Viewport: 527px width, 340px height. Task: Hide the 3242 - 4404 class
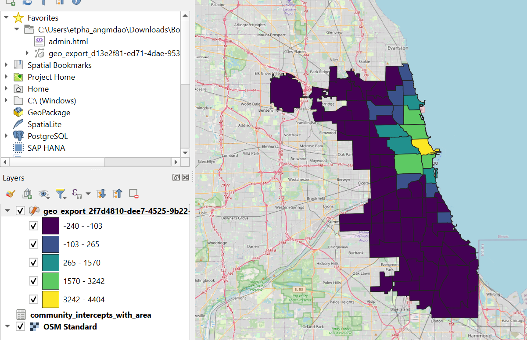[x=34, y=299]
